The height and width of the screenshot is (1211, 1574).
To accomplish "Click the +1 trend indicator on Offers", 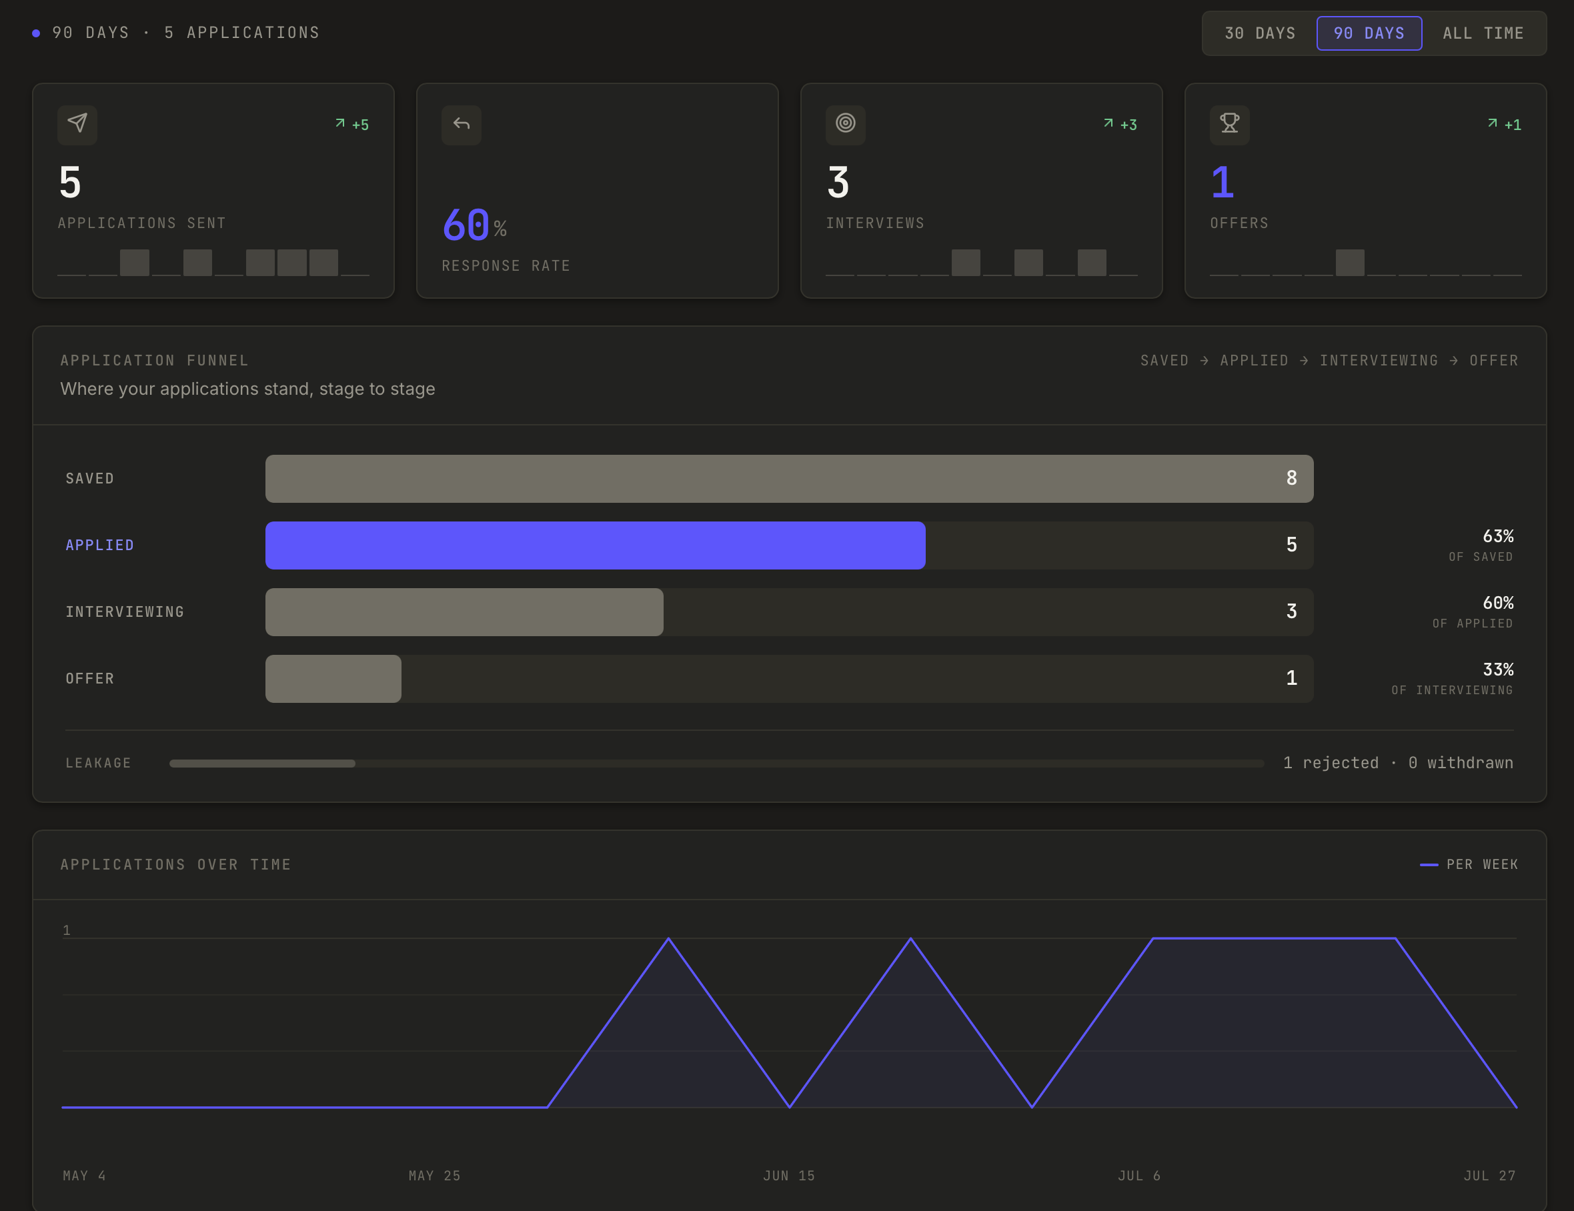I will tap(1504, 125).
